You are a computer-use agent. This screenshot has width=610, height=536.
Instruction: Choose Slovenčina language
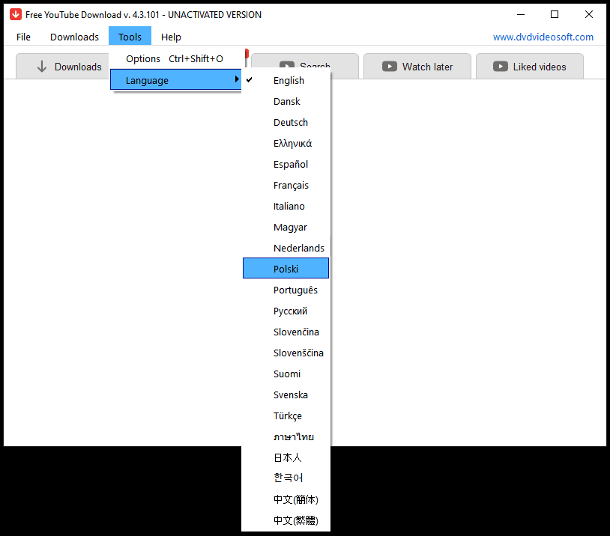click(x=286, y=332)
